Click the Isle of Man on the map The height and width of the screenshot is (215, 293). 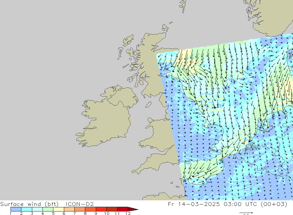tap(148, 105)
